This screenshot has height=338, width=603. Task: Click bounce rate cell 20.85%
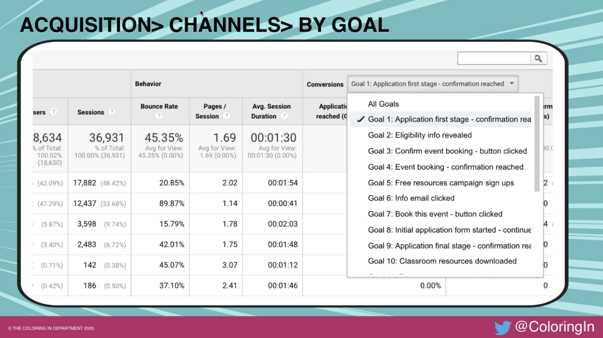pos(172,183)
